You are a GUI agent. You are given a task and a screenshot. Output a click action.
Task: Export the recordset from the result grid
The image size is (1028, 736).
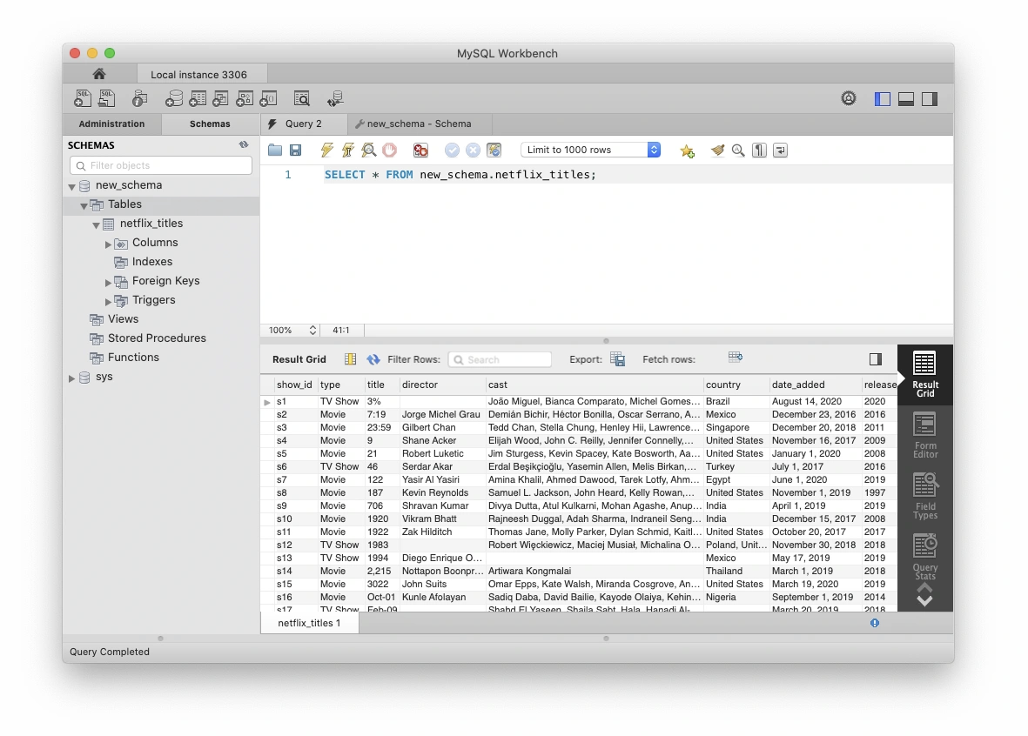pyautogui.click(x=617, y=358)
